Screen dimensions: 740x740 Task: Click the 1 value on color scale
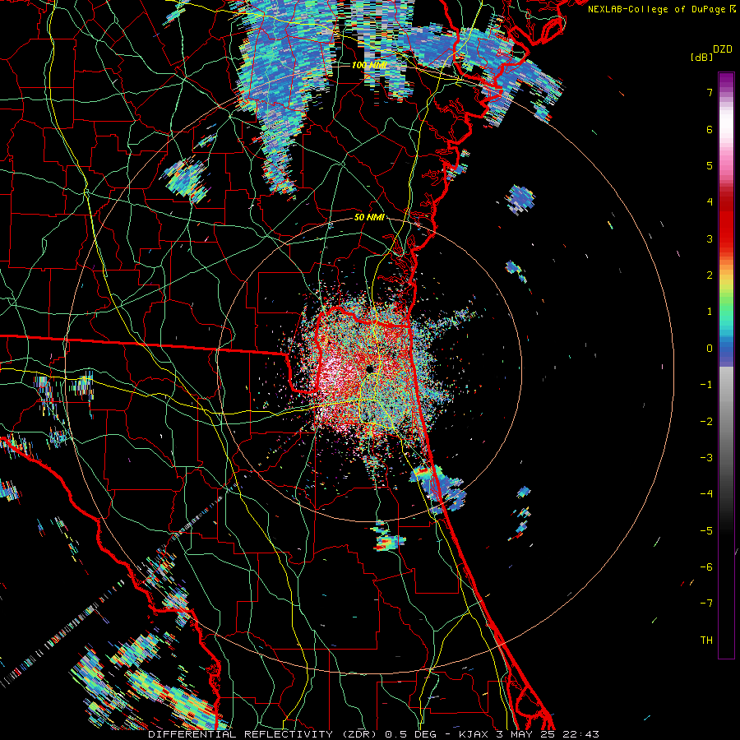(x=710, y=312)
